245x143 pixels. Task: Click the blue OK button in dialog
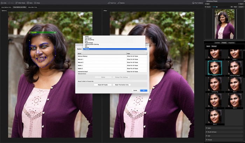pyautogui.click(x=143, y=90)
